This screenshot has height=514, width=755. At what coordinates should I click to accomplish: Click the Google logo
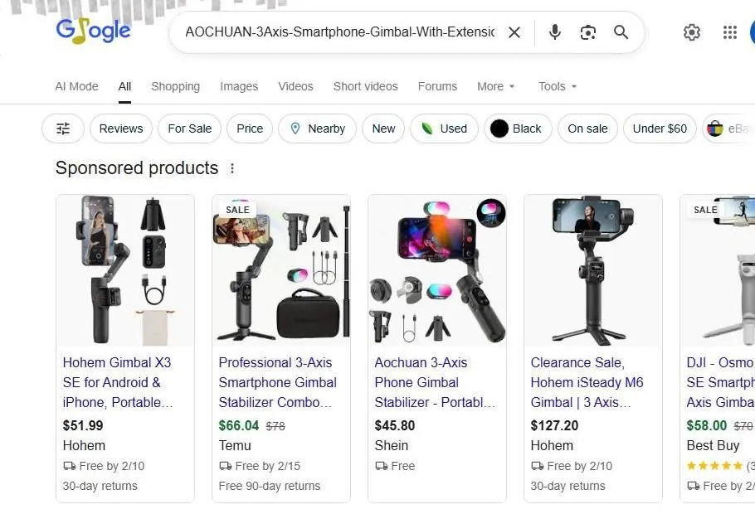point(93,31)
